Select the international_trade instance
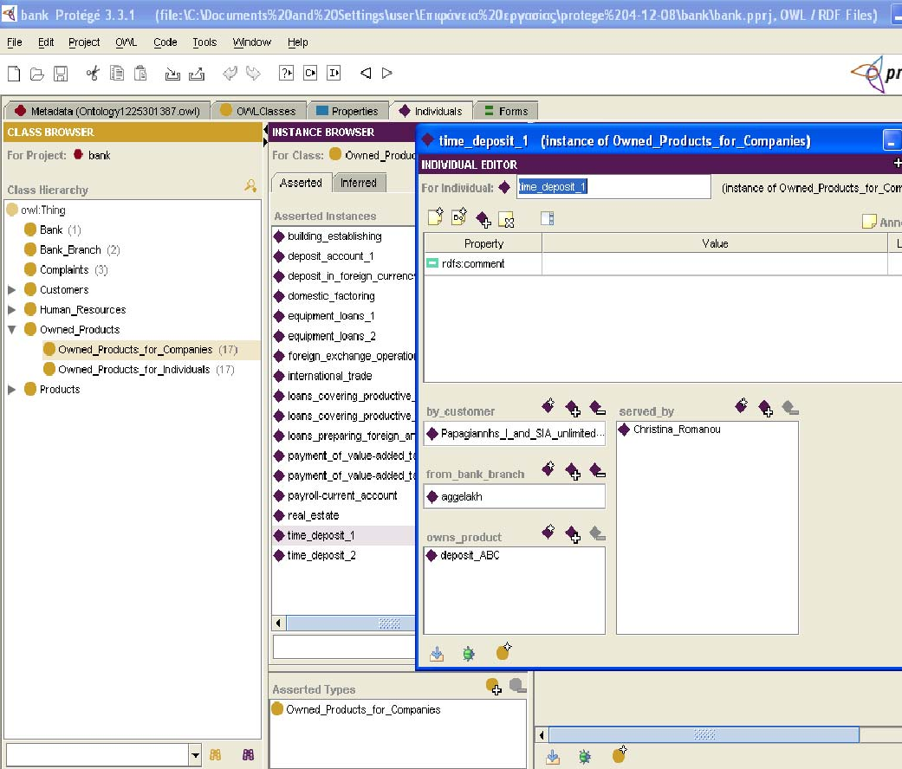This screenshot has width=902, height=769. tap(329, 376)
